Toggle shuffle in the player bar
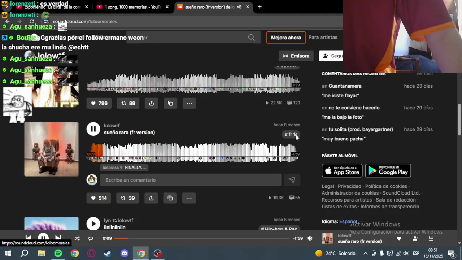This screenshot has width=462, height=260. pos(77,238)
